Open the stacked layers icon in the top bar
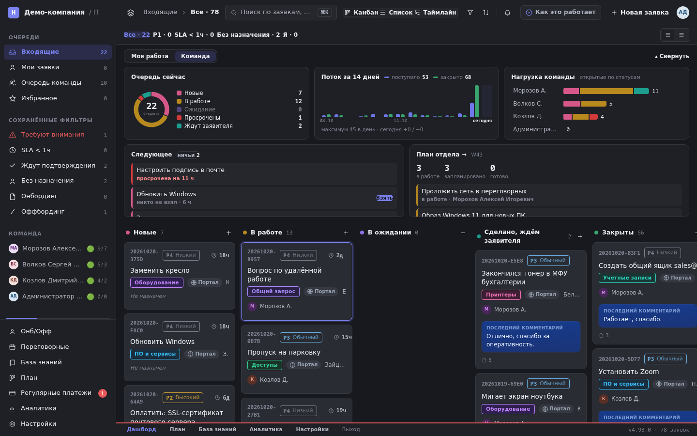Screen dimensions: 697x436 pos(131,13)
